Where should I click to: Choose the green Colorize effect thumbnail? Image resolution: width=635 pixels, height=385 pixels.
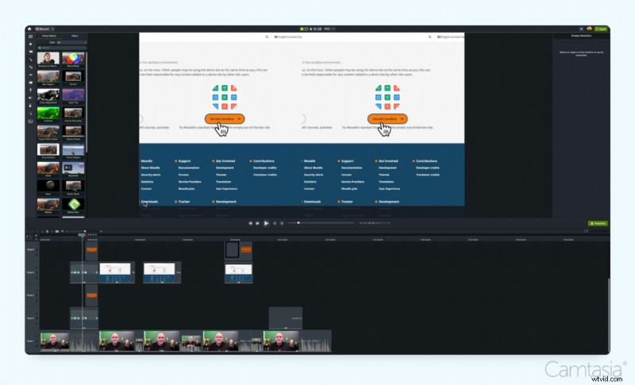(48, 114)
